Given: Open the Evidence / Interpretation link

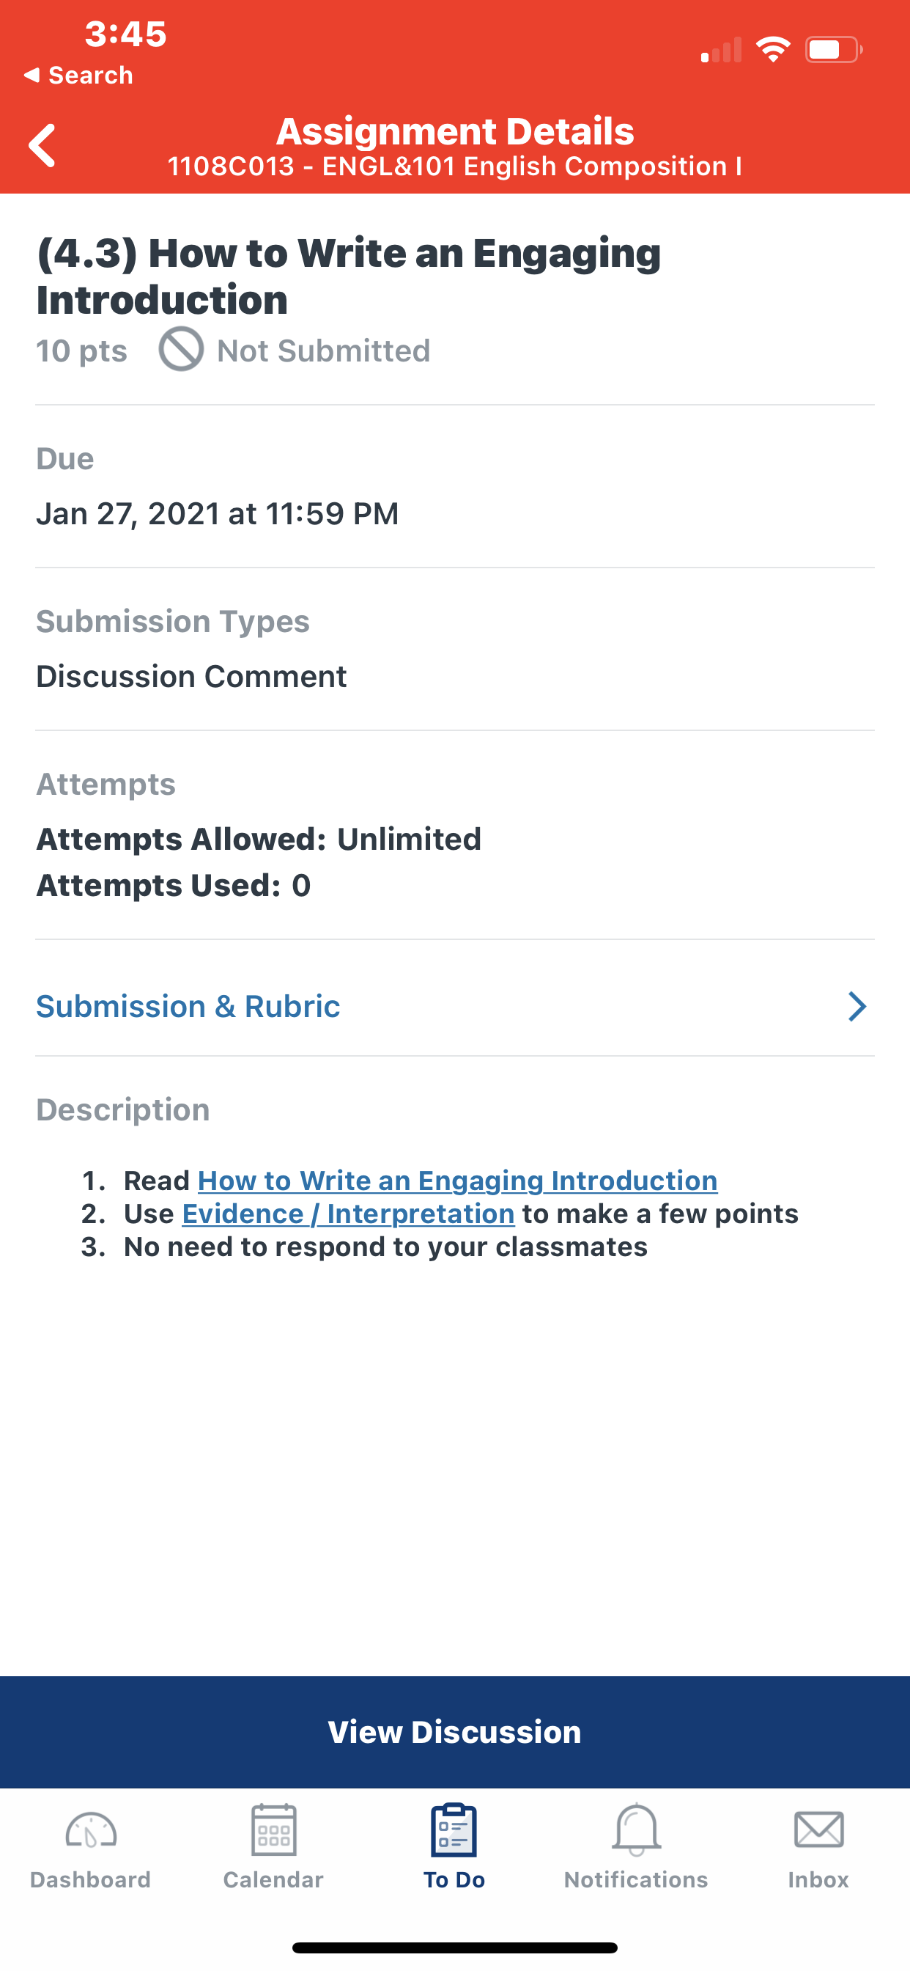Looking at the screenshot, I should pyautogui.click(x=348, y=1214).
